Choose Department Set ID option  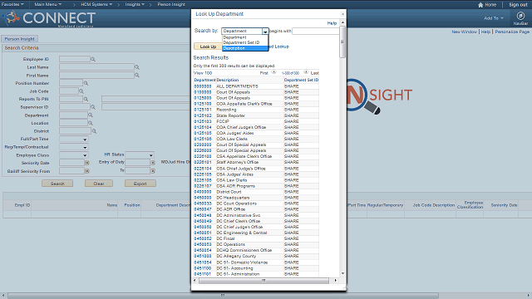pyautogui.click(x=241, y=42)
